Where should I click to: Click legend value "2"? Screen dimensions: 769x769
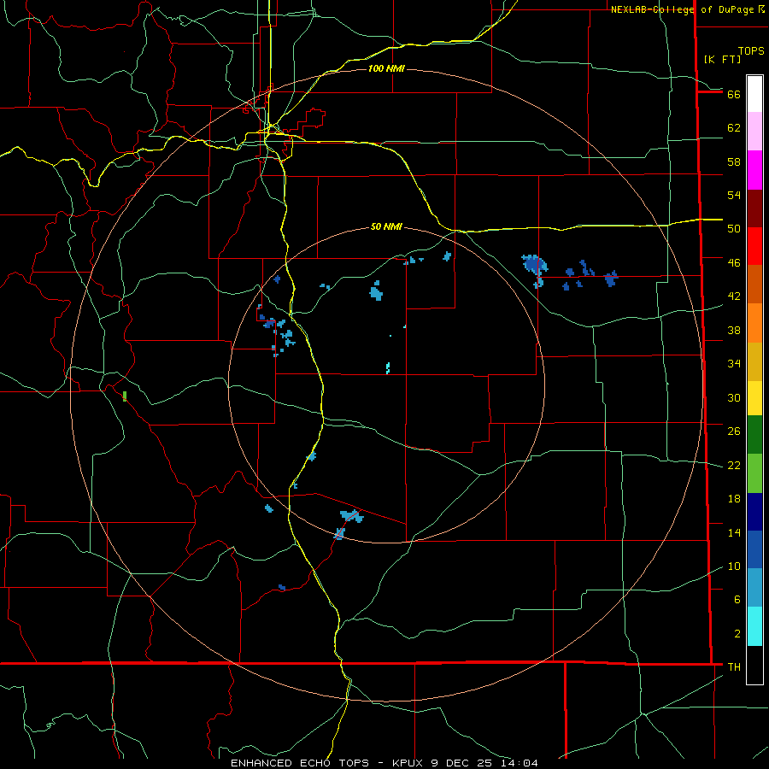(737, 634)
